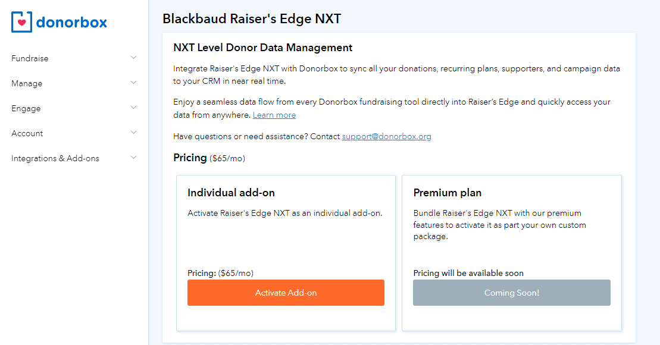Viewport: 660px width, 345px height.
Task: Select the Individual add-on card heading
Action: coord(231,193)
